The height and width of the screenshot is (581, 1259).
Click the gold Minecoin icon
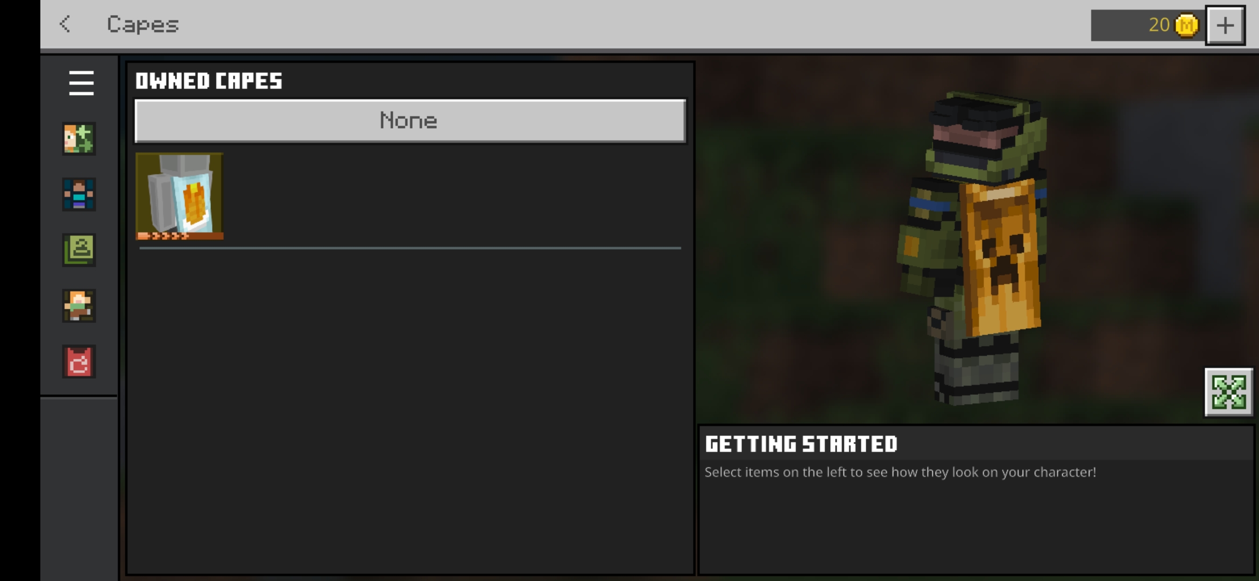[x=1187, y=25]
